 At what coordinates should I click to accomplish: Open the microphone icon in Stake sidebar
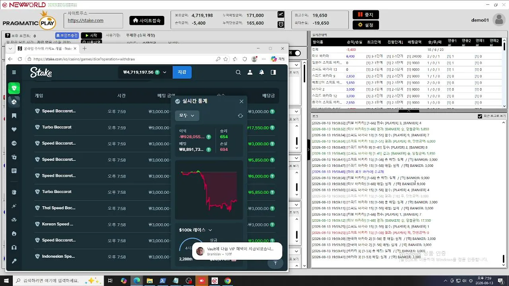(14, 261)
